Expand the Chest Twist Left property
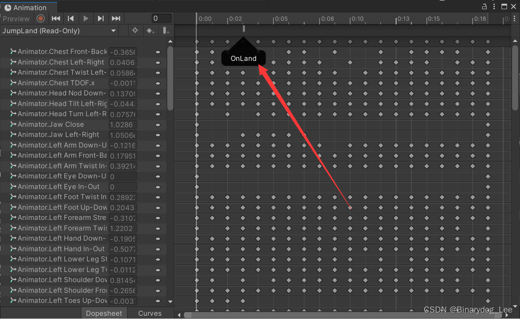The height and width of the screenshot is (319, 520). 13,72
